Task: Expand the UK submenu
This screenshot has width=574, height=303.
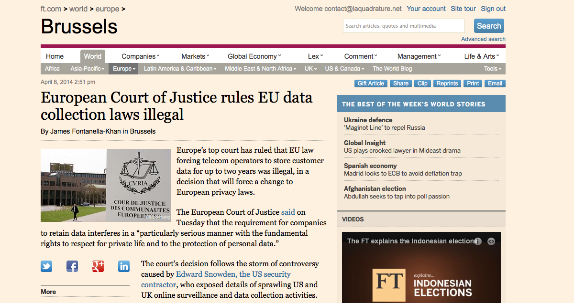Action: 311,69
